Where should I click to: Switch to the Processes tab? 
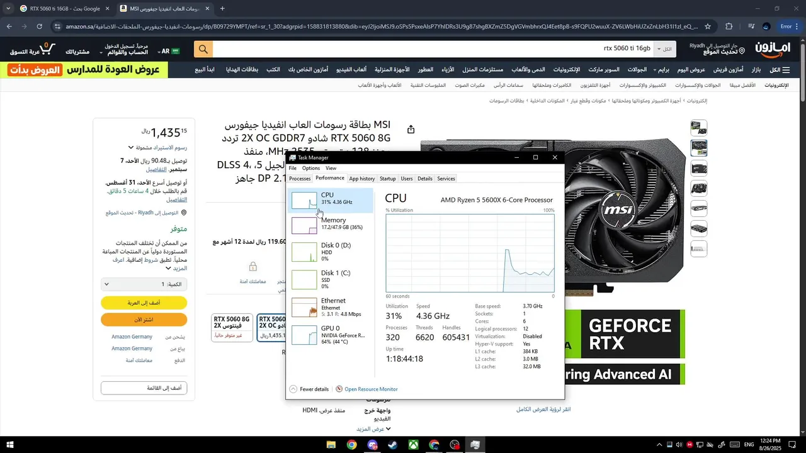[x=300, y=179]
